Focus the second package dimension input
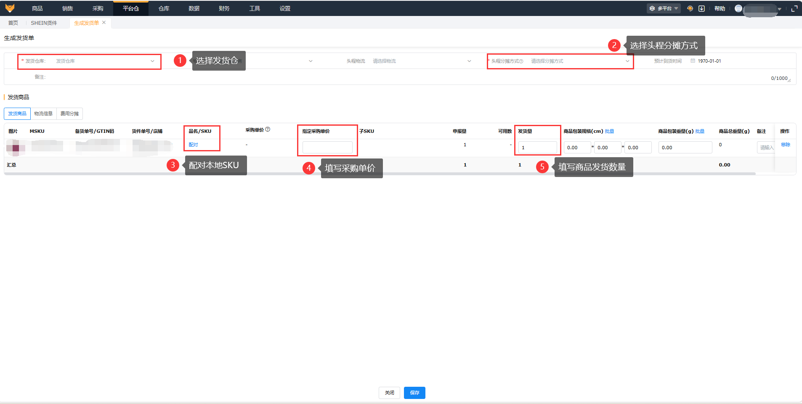 coord(608,148)
